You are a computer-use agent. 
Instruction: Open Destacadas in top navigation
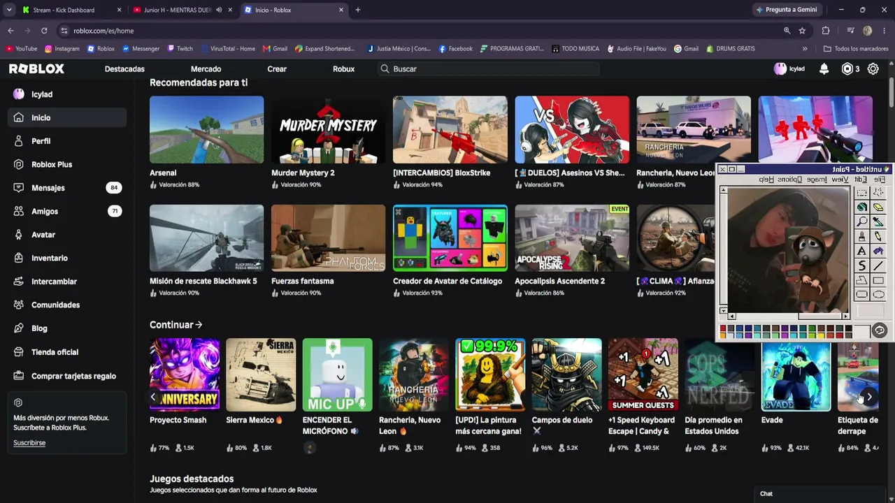click(x=124, y=68)
